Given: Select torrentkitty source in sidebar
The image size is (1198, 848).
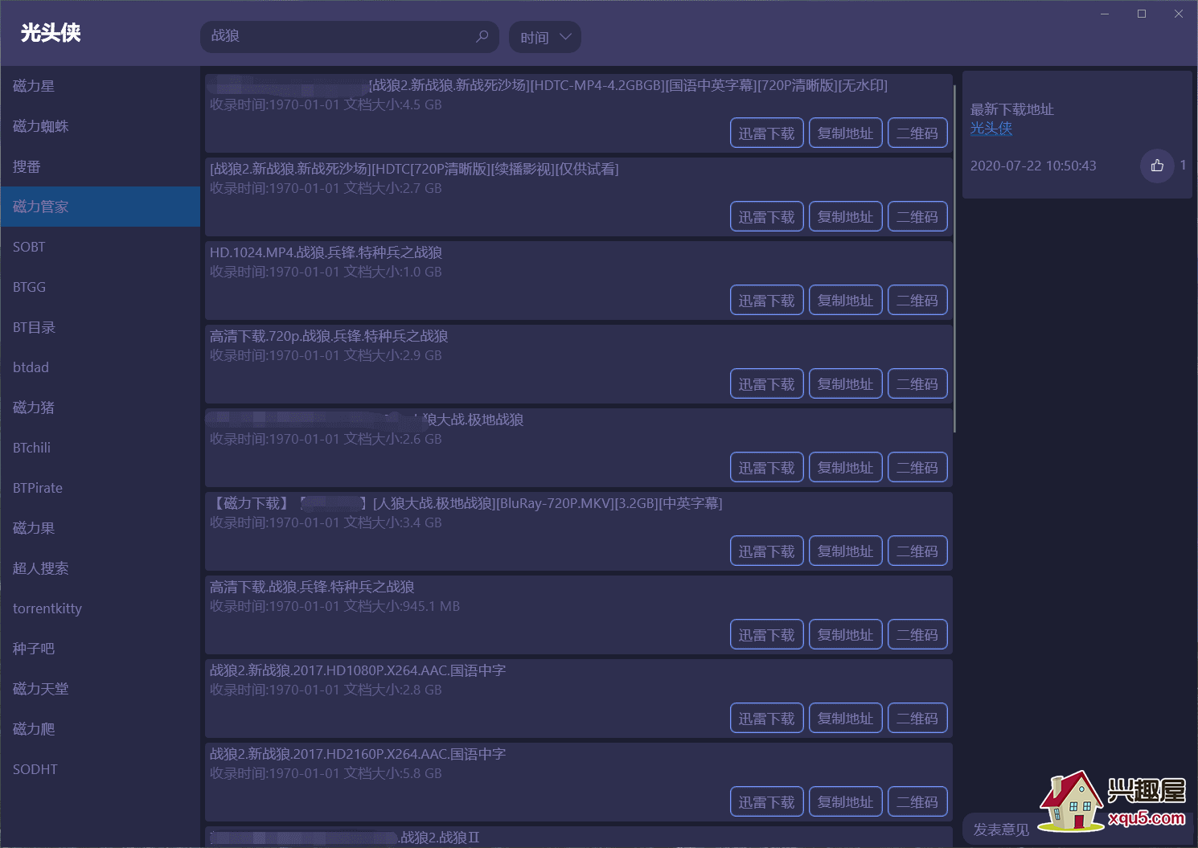Looking at the screenshot, I should tap(101, 608).
